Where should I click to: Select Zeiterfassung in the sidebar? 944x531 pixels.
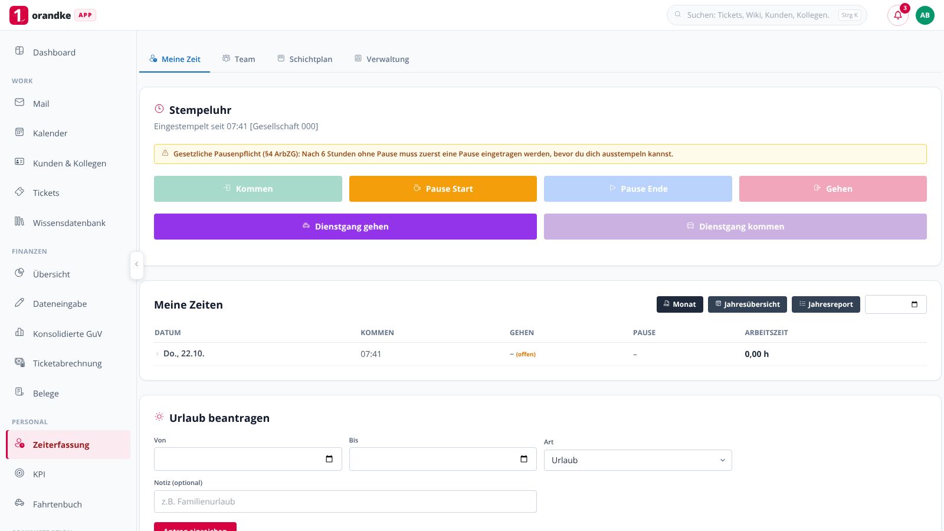(68, 444)
